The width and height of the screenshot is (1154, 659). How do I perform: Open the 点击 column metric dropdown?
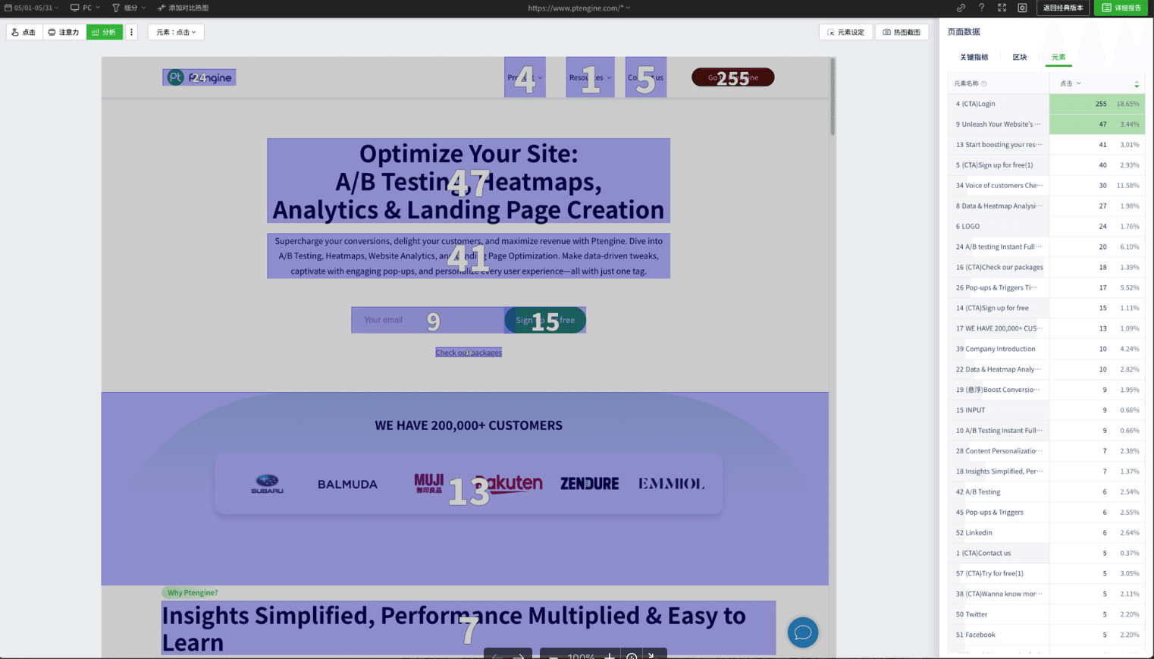[x=1070, y=83]
